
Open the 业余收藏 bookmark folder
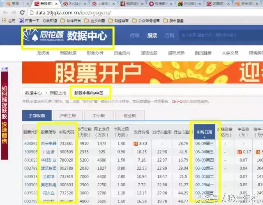tap(95, 20)
